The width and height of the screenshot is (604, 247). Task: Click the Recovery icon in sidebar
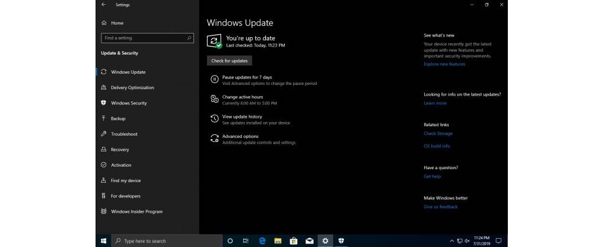point(104,149)
